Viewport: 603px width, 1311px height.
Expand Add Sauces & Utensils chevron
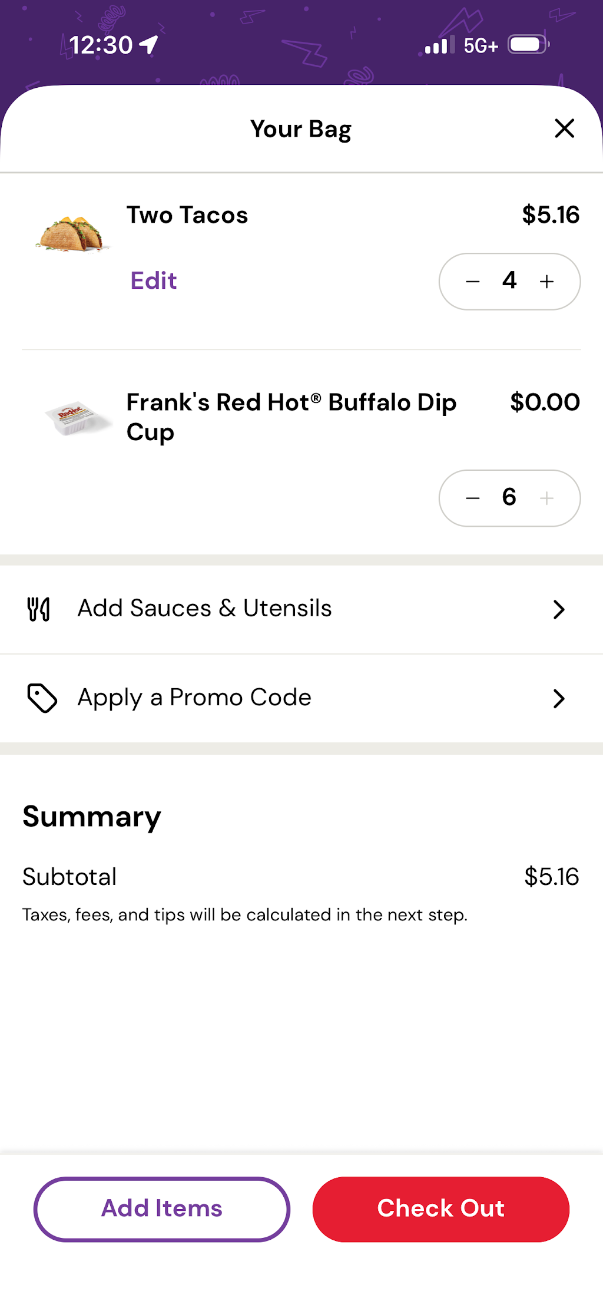point(559,609)
